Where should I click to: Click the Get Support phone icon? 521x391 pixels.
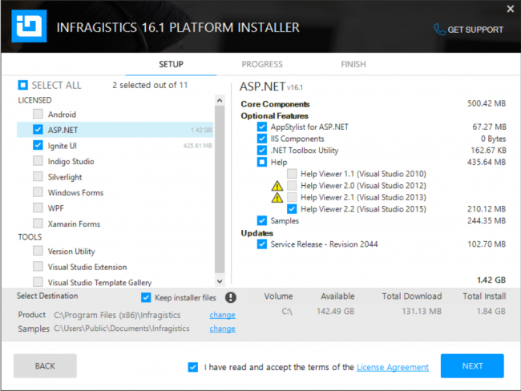click(x=439, y=30)
